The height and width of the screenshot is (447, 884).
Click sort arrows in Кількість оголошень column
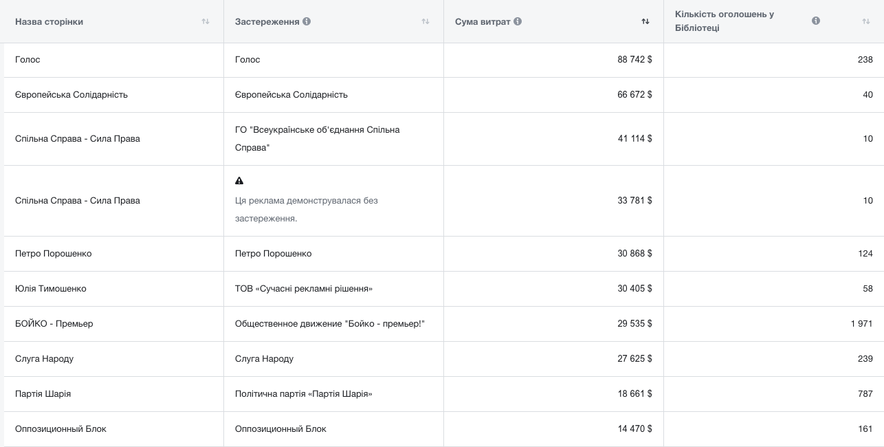tap(865, 21)
